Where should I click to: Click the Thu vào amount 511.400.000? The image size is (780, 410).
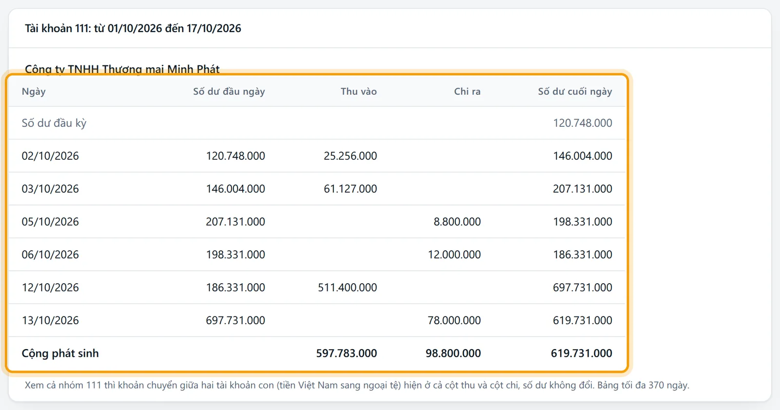348,288
